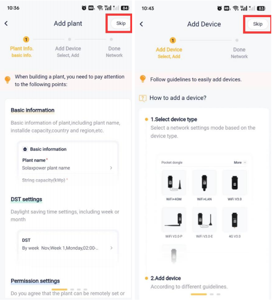This screenshot has width=273, height=305.
Task: Expand the More dropdown for Pocket dongle
Action: click(x=240, y=163)
